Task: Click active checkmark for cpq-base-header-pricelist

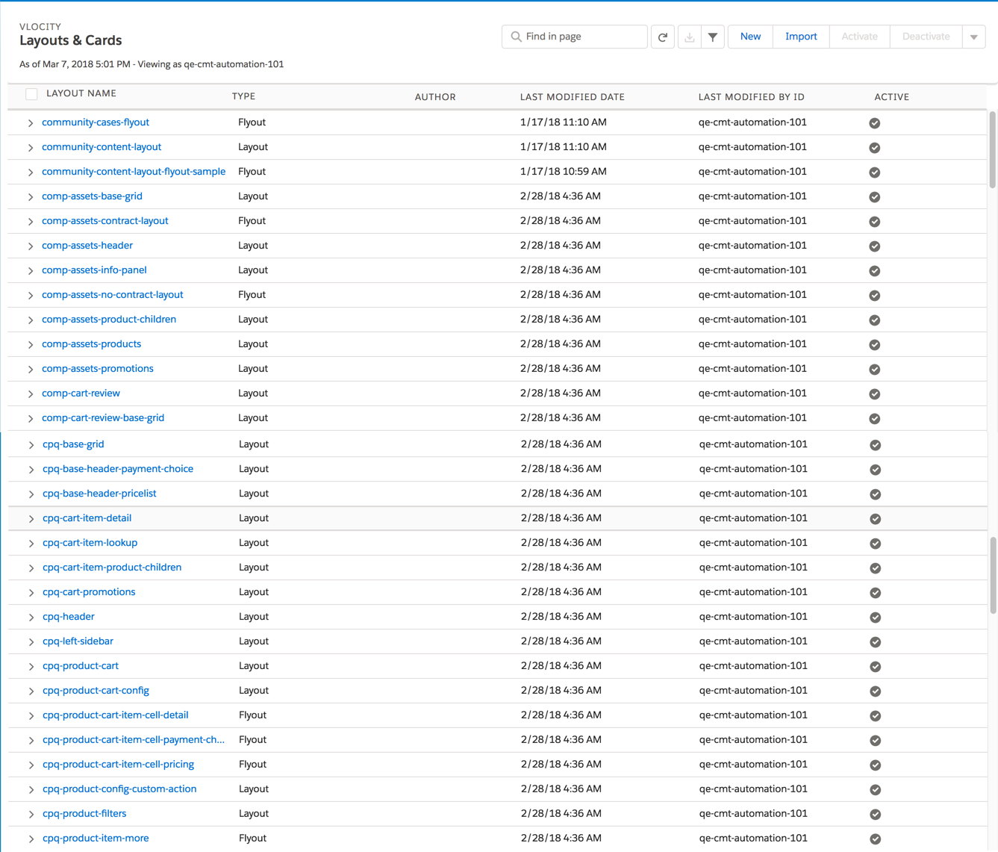Action: [875, 494]
